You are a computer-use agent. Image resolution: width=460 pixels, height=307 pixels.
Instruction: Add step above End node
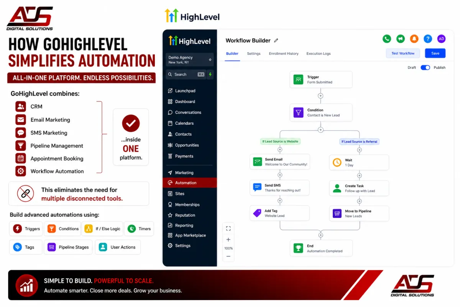321,235
